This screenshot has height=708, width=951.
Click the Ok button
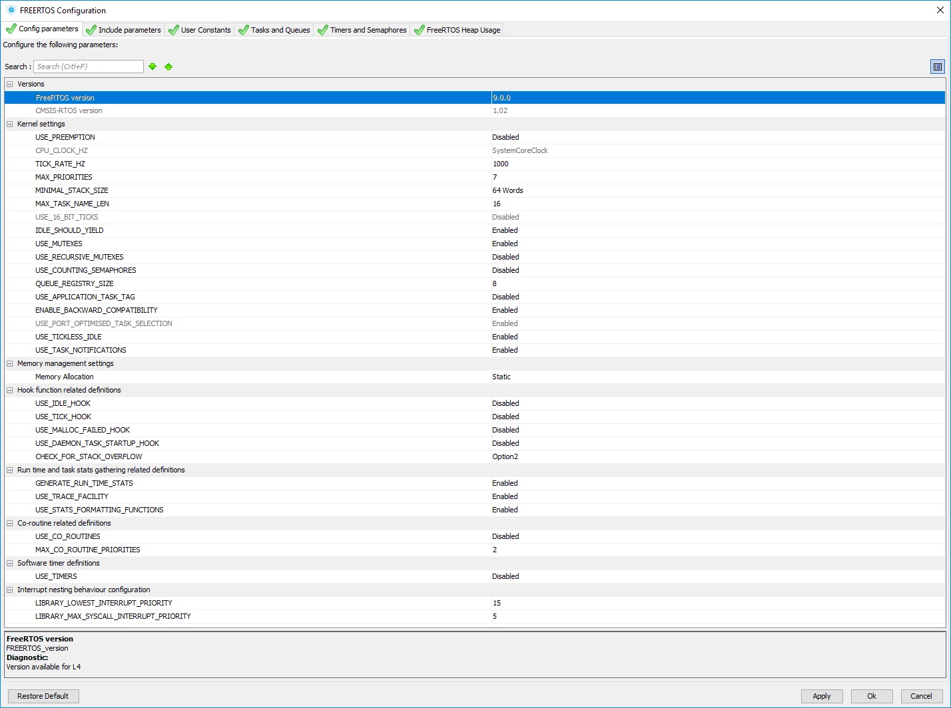coord(872,696)
